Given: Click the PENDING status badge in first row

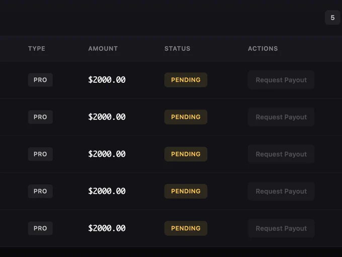Looking at the screenshot, I should pyautogui.click(x=186, y=80).
